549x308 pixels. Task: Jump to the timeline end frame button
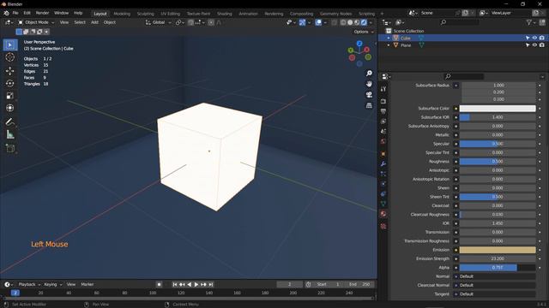coord(211,285)
